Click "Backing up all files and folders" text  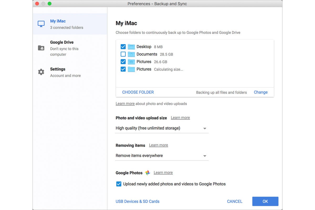[222, 92]
